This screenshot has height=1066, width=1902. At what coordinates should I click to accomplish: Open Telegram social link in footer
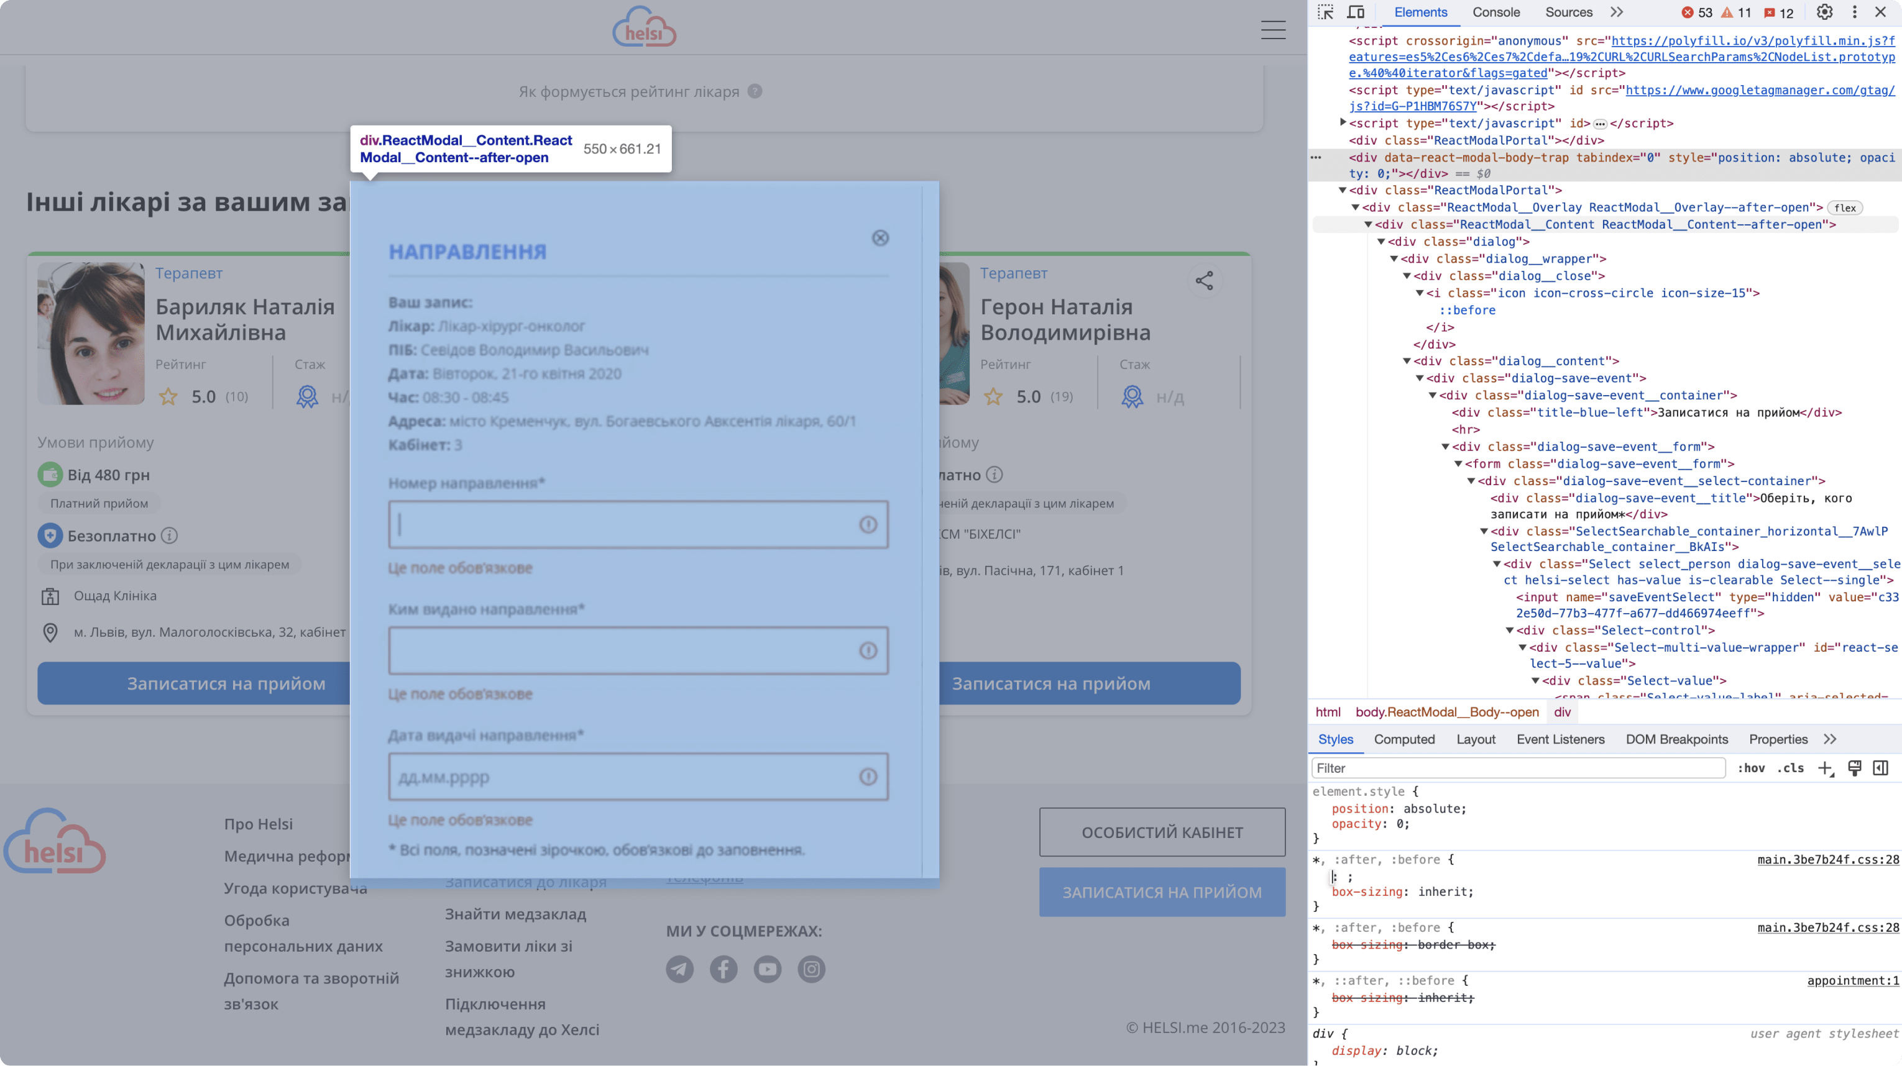coord(679,968)
